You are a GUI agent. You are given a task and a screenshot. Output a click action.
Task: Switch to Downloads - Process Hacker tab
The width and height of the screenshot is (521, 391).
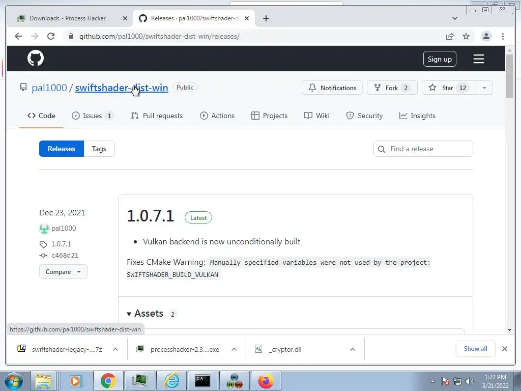click(68, 18)
